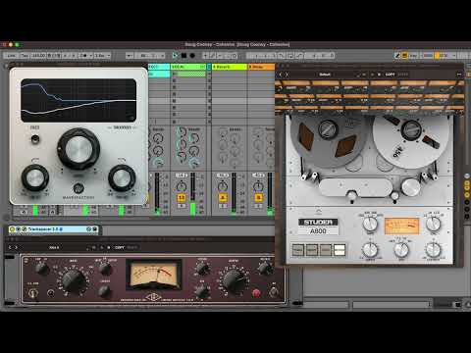Flip the bottom-left toggle switch on the limiter

point(32,293)
